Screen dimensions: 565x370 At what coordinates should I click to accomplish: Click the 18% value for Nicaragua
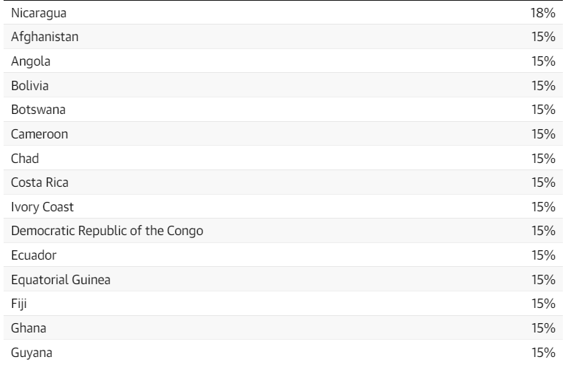pos(543,13)
